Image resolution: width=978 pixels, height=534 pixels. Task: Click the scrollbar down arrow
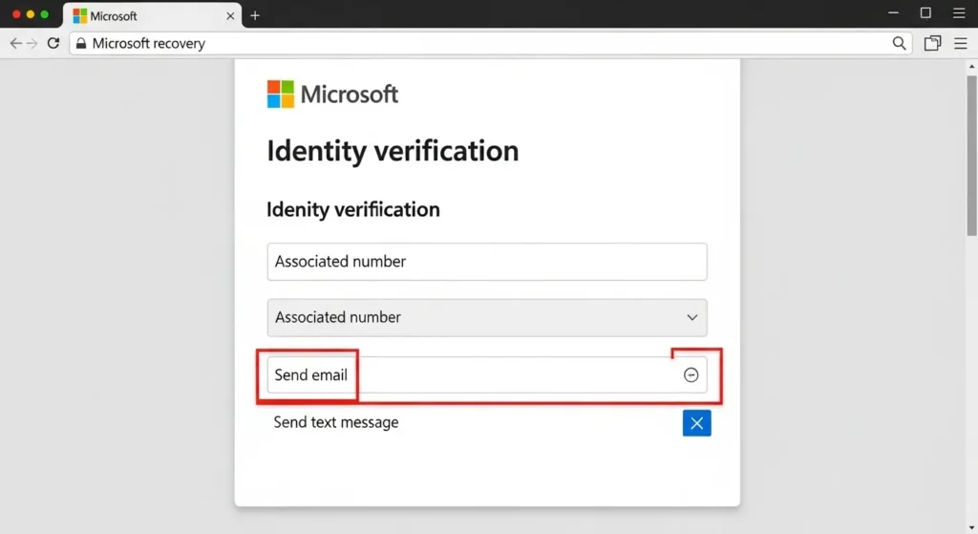click(971, 528)
